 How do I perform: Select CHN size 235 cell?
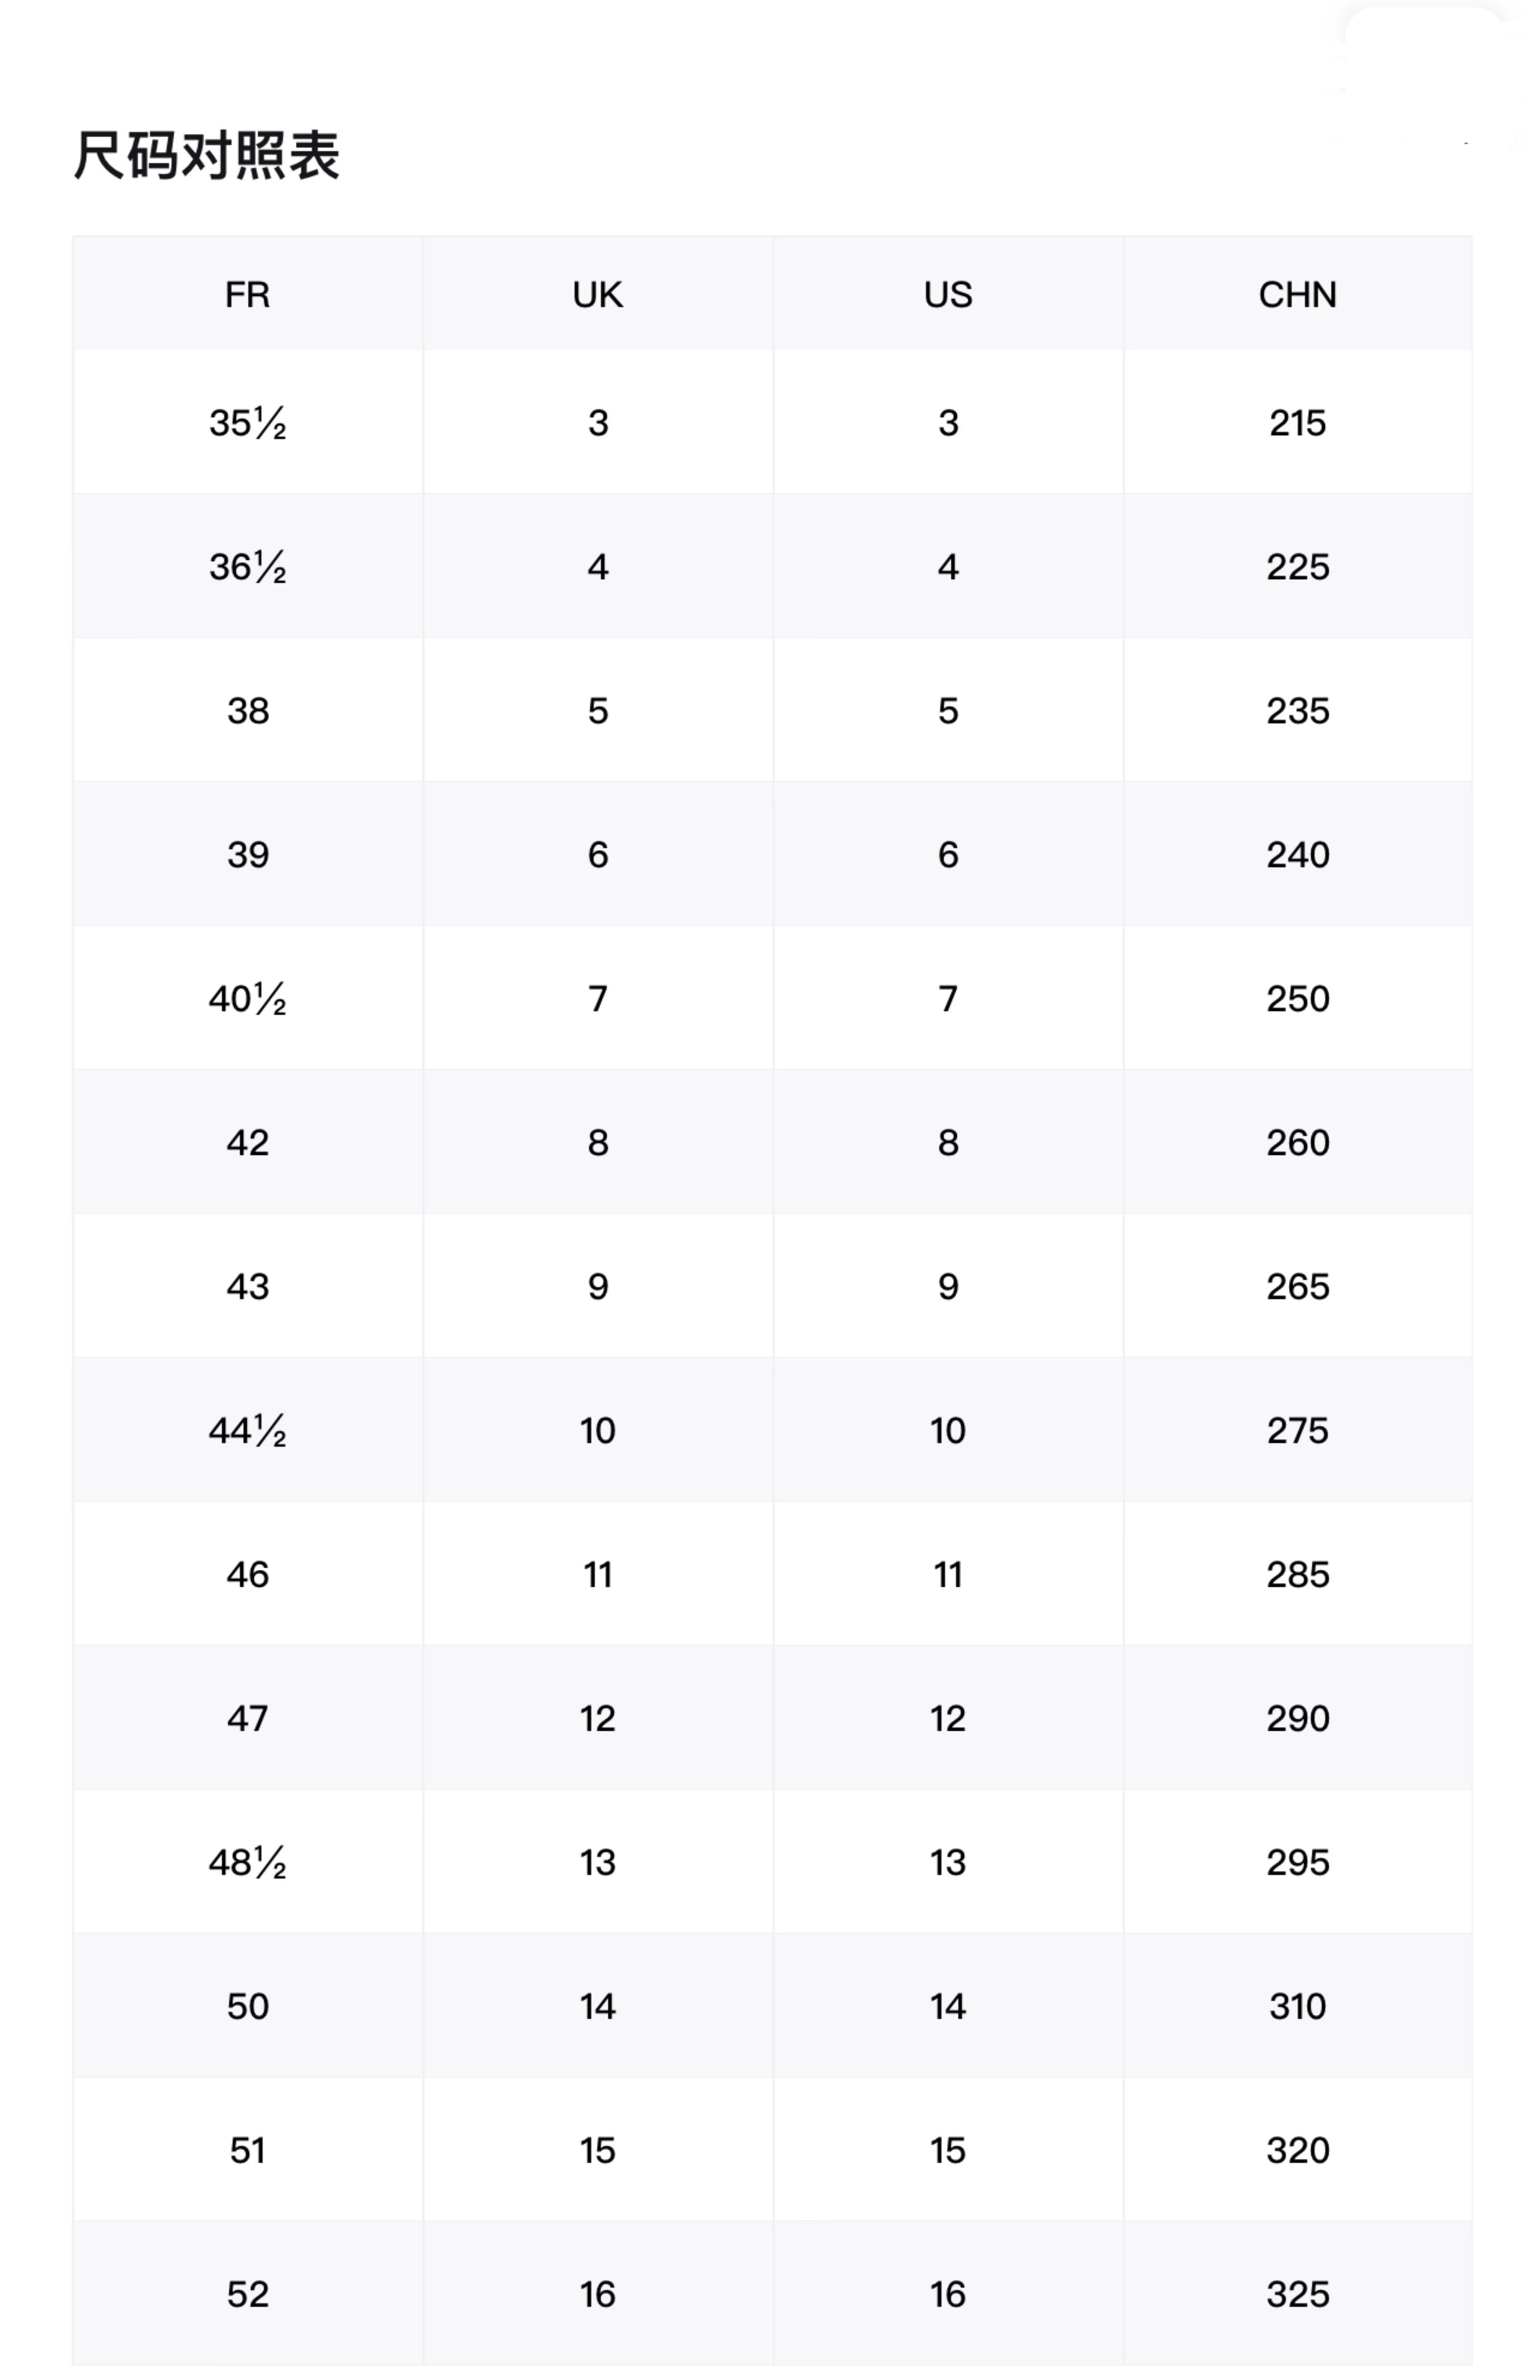click(x=1297, y=711)
